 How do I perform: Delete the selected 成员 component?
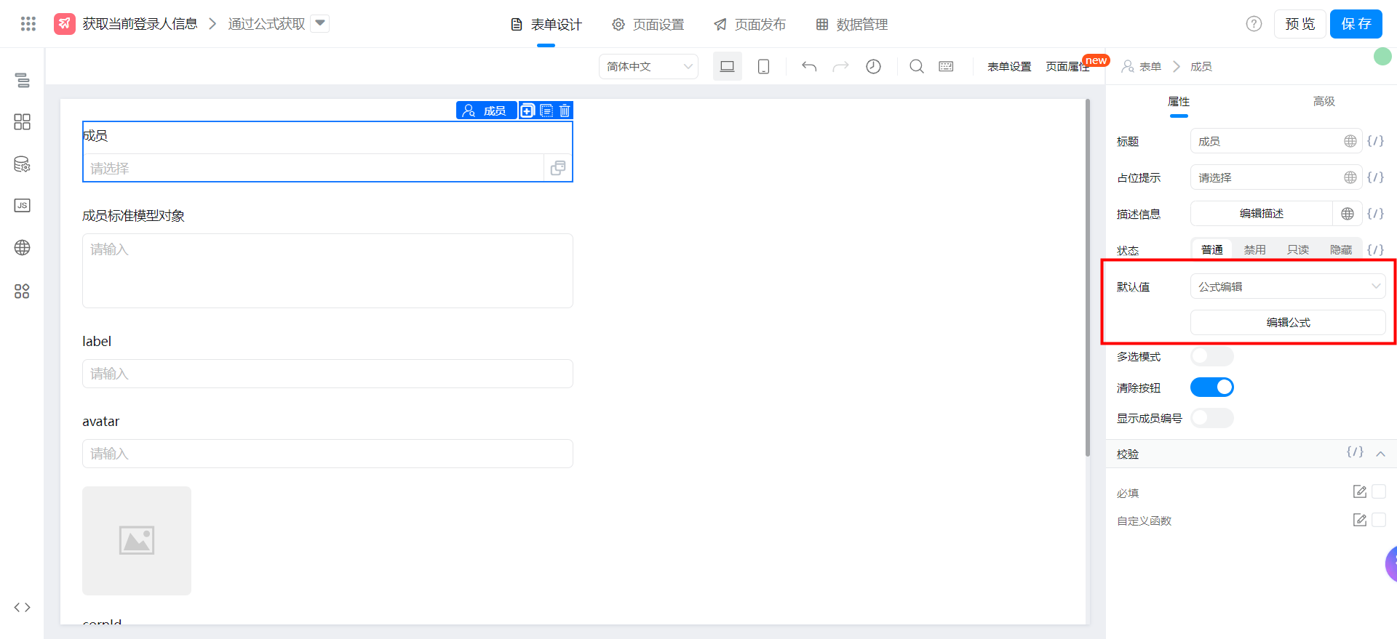tap(565, 110)
